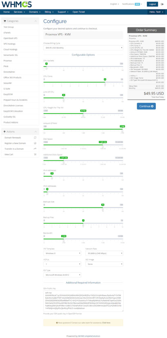The height and width of the screenshot is (338, 167).
Task: Open the Notifications dropdown
Action: [x=132, y=4]
